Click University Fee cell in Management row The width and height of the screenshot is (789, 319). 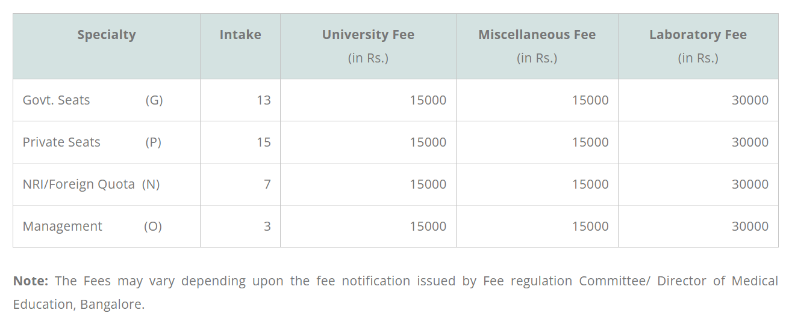[428, 226]
